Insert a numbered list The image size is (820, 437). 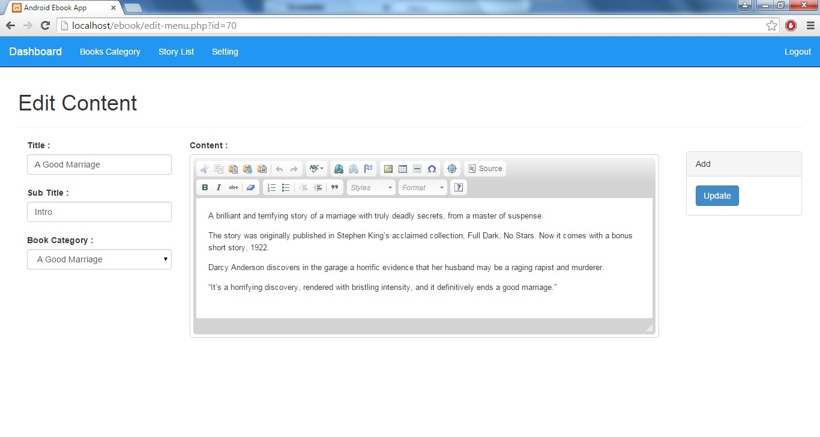point(271,187)
